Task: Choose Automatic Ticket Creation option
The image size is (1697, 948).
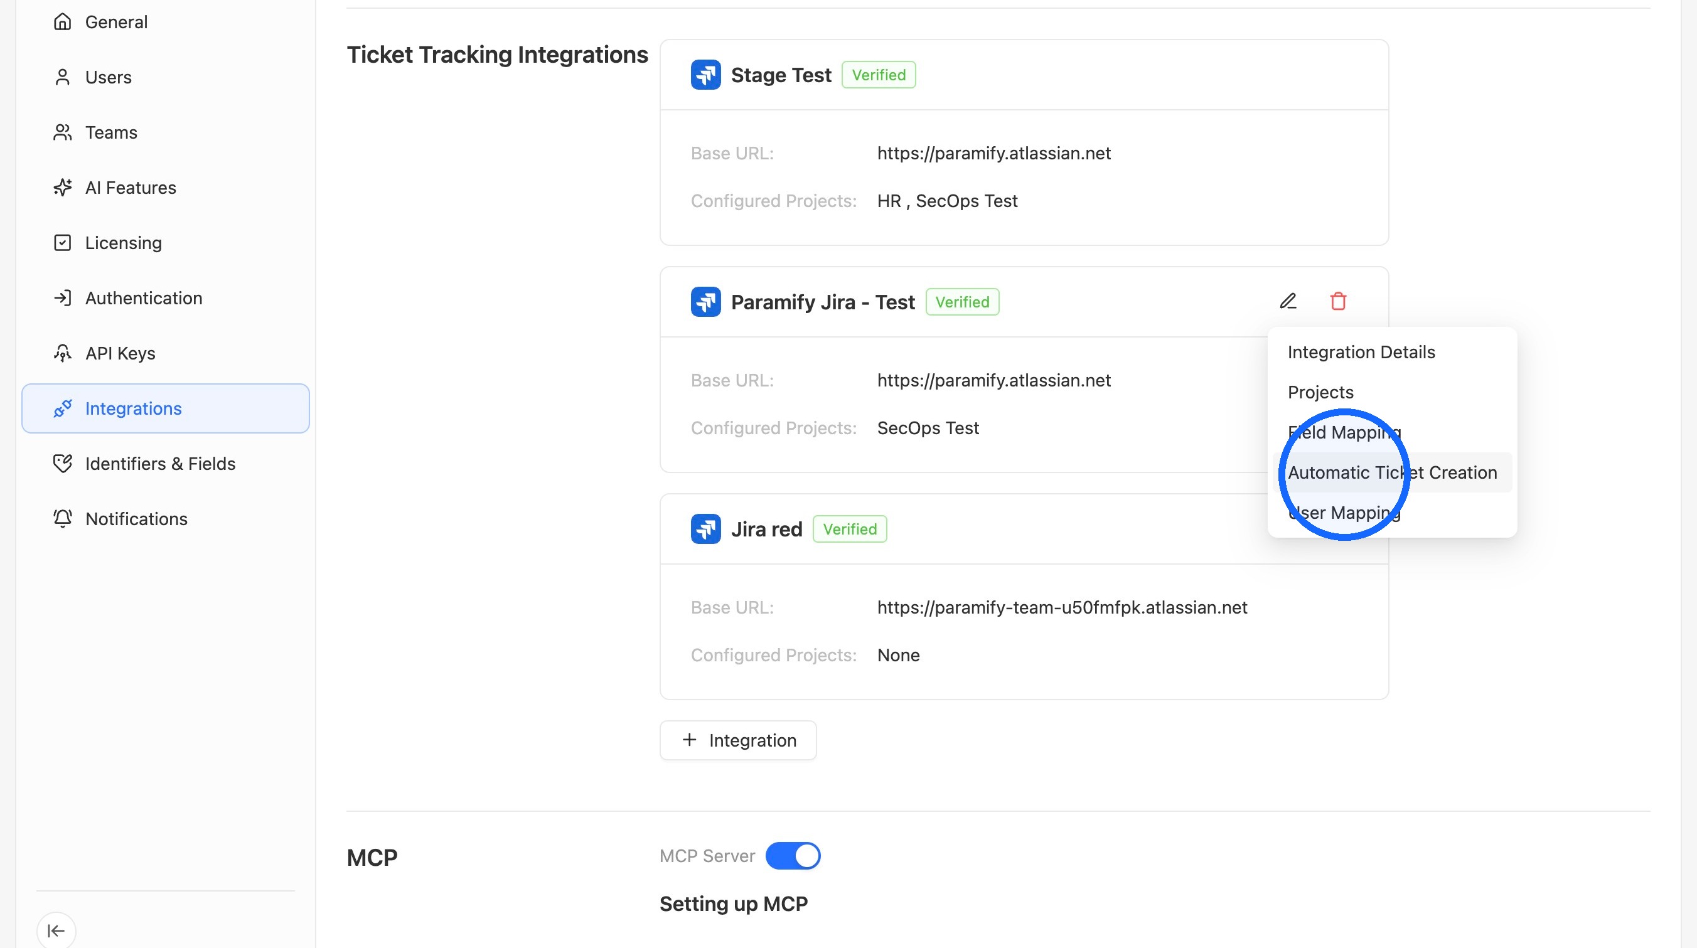Action: coord(1392,472)
